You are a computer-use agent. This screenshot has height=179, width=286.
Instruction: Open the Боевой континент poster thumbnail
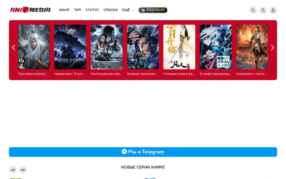point(143,47)
